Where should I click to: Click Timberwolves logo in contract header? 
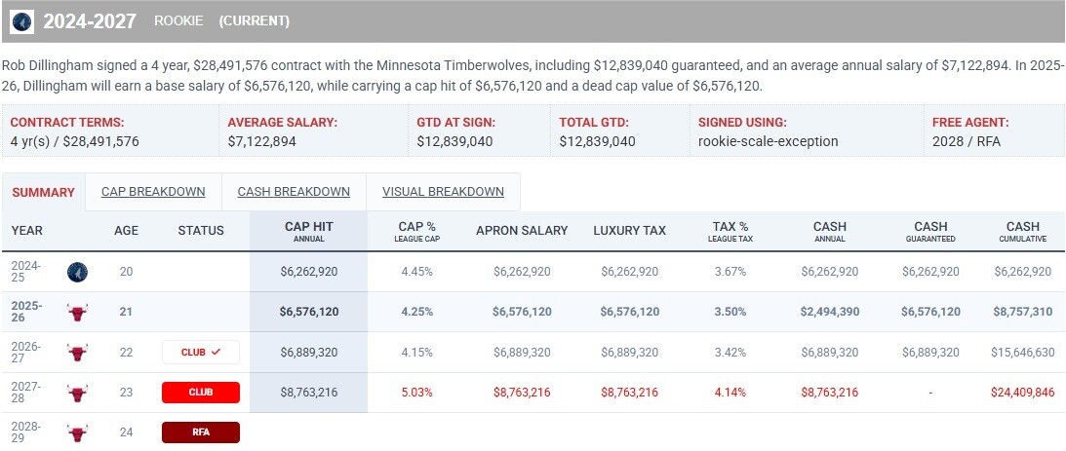21,20
